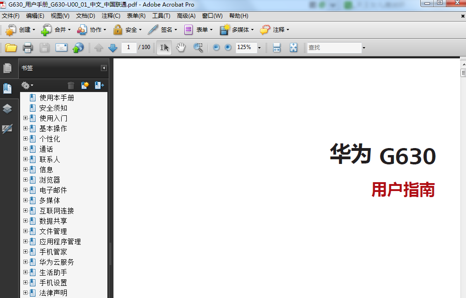Screen dimensions: 466x298
Task: Expand the 使用入门 bookmark
Action: point(25,118)
